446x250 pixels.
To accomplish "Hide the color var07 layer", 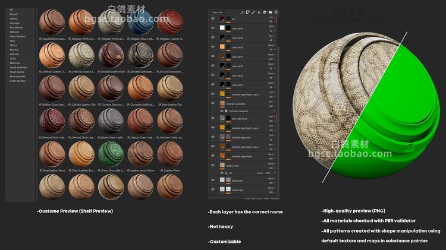I will point(213,28).
